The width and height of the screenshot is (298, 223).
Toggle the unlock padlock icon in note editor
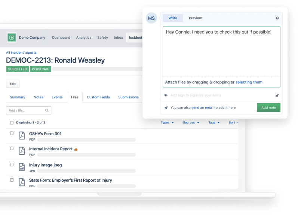click(277, 95)
